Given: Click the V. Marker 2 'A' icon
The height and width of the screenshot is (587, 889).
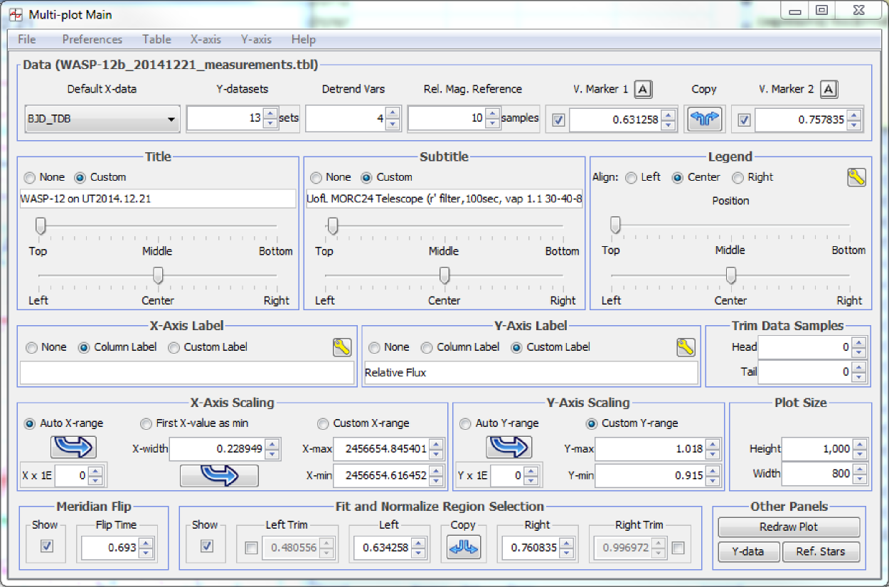Looking at the screenshot, I should 829,89.
